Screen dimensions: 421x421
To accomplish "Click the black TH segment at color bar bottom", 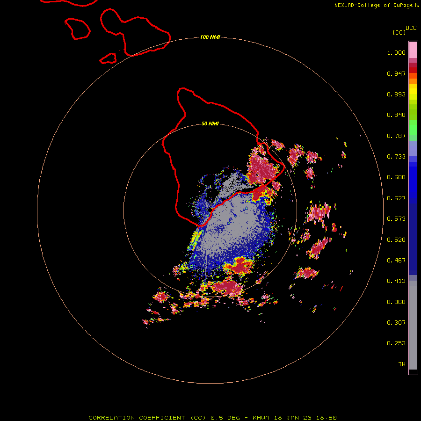I will pyautogui.click(x=413, y=371).
